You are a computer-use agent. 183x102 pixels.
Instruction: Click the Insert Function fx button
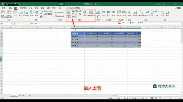coord(27,24)
